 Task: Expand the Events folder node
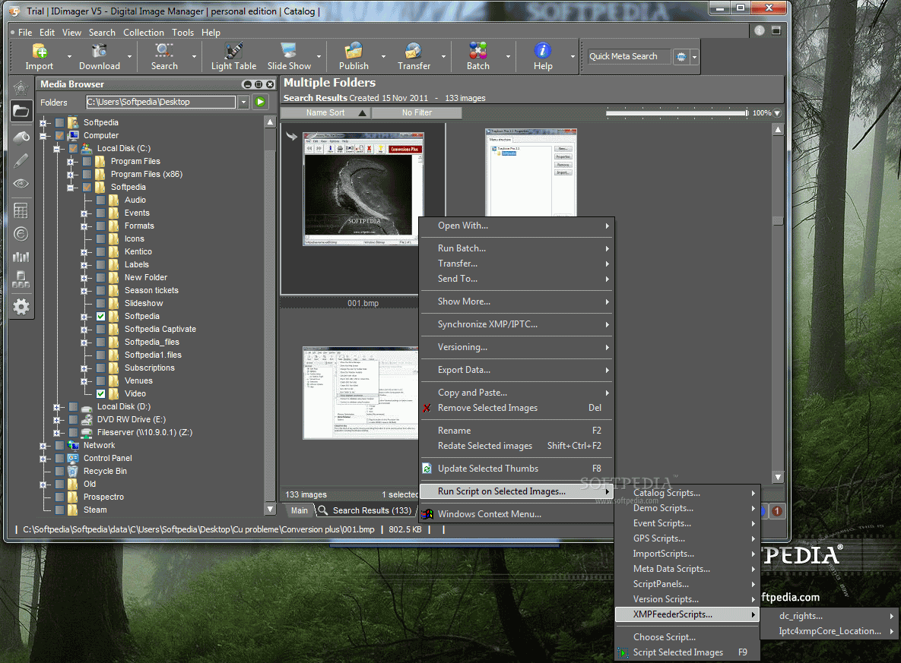[84, 213]
